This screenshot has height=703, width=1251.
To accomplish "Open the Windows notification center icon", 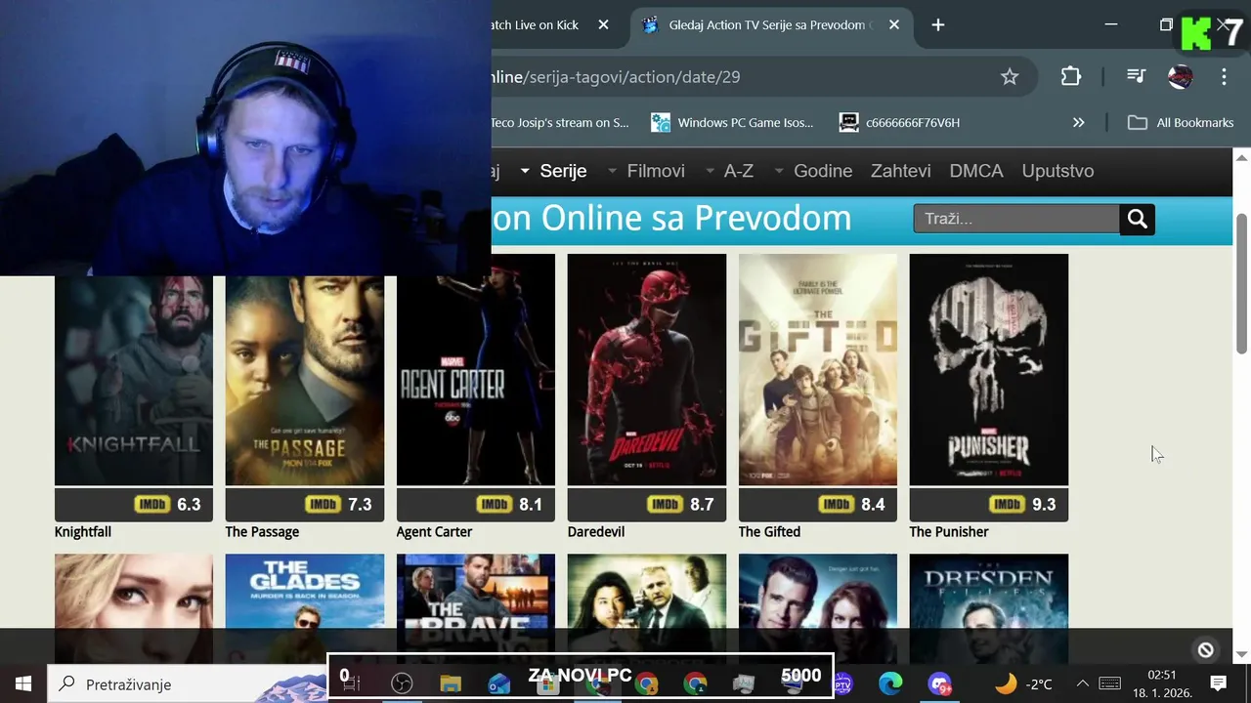I will pyautogui.click(x=1218, y=683).
